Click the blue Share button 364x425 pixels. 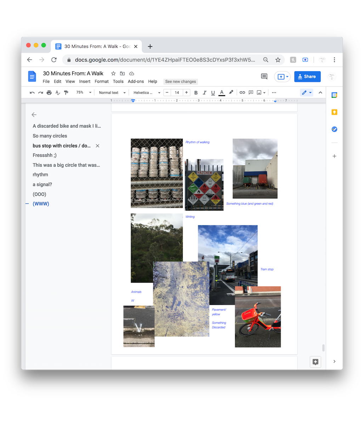point(307,76)
